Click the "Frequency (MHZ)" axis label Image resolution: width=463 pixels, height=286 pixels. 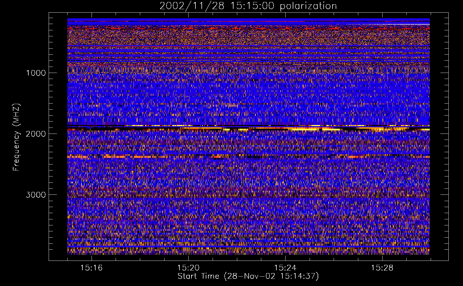(x=16, y=137)
